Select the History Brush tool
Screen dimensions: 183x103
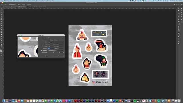pos(1,27)
